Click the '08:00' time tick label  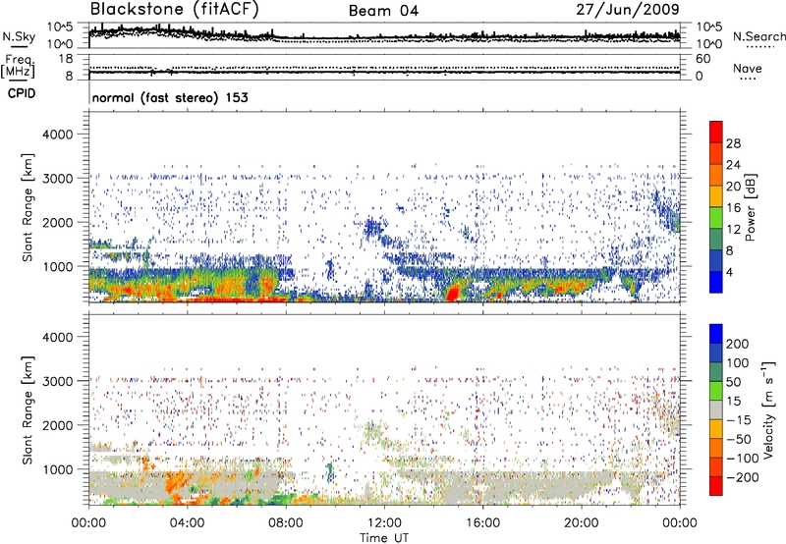click(285, 523)
